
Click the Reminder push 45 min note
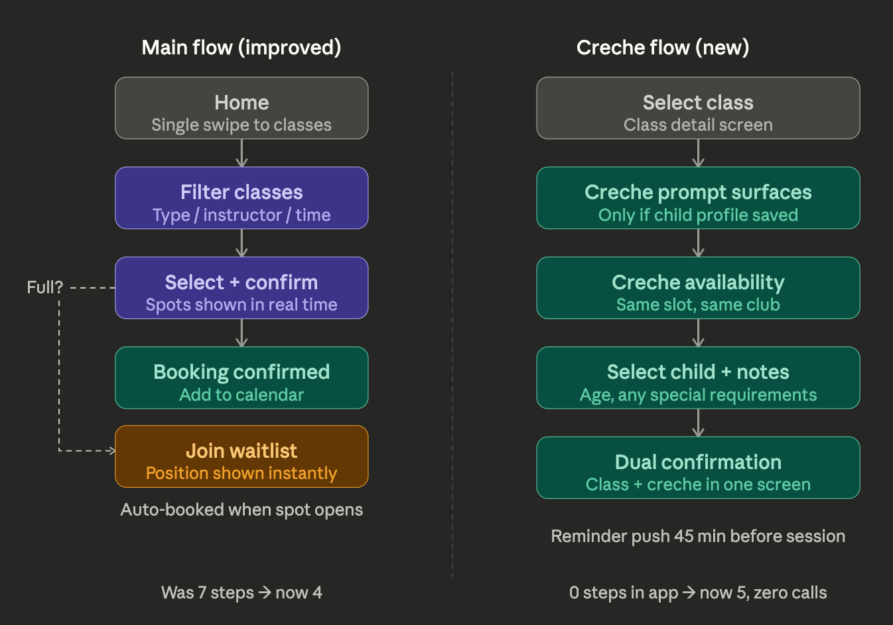[698, 536]
